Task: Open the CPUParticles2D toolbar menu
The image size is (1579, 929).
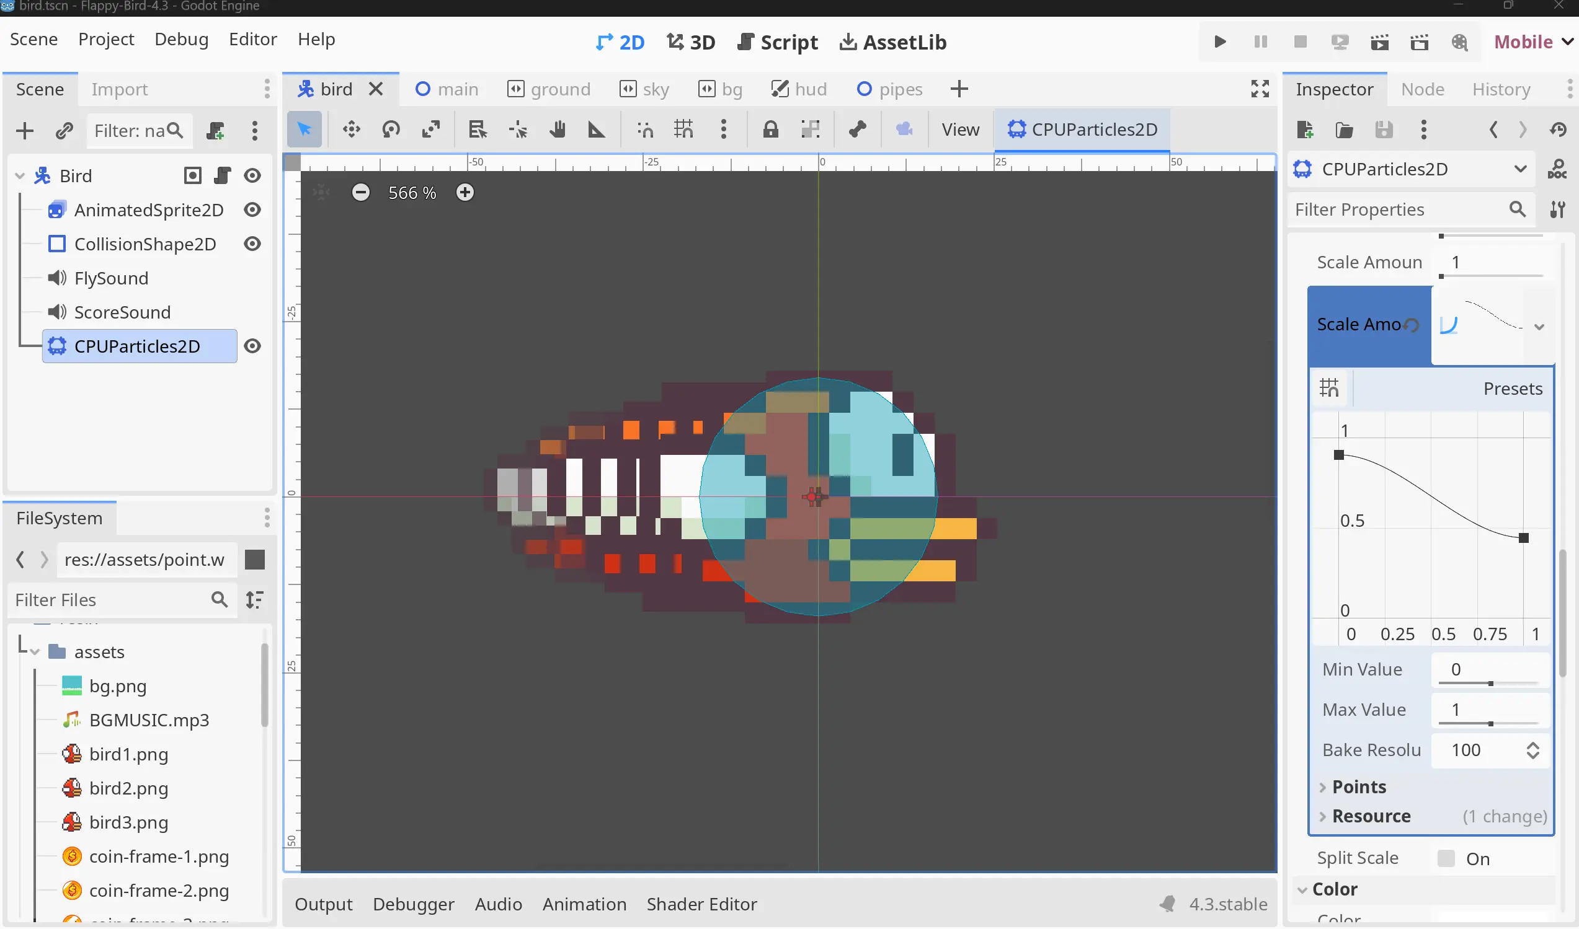Action: [x=1082, y=130]
